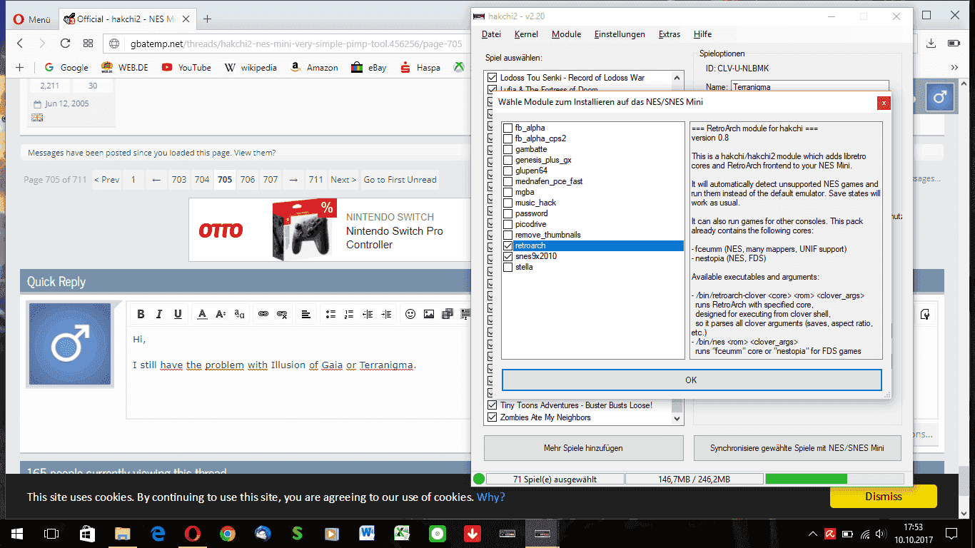This screenshot has width=975, height=548.
Task: Open a new tab in Opera
Action: click(207, 19)
